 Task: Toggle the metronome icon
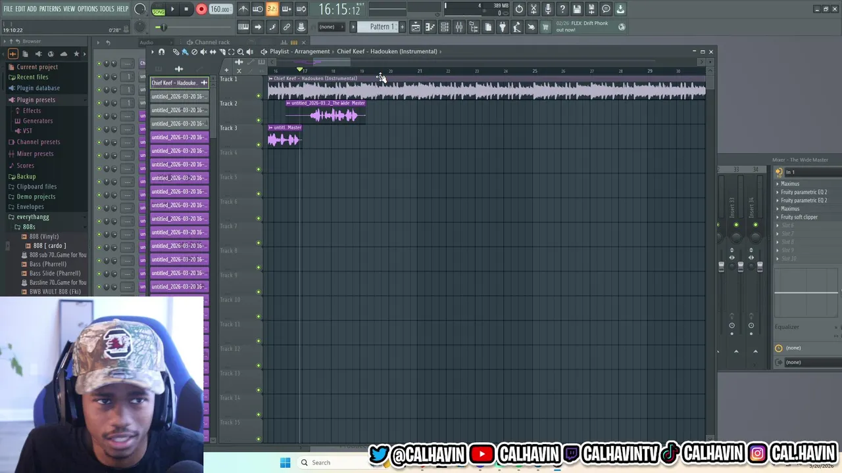[x=243, y=9]
